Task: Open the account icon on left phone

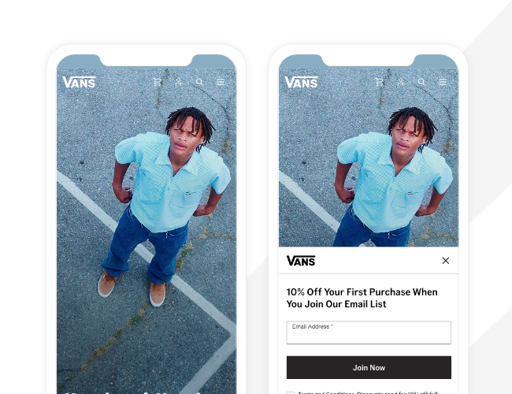Action: pyautogui.click(x=178, y=82)
